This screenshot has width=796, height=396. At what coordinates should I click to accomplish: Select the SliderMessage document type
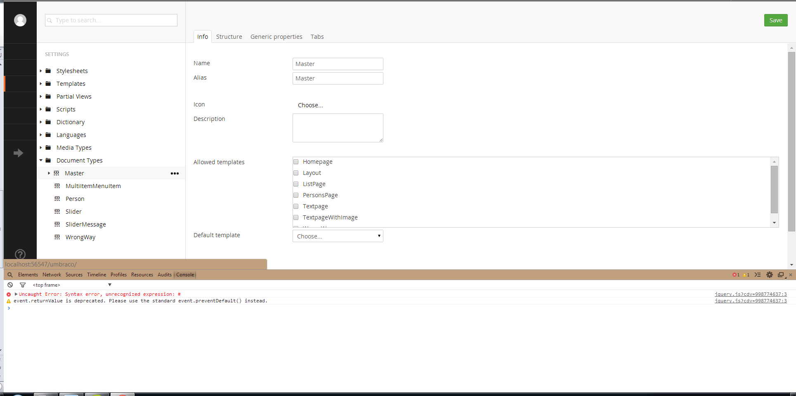click(86, 224)
